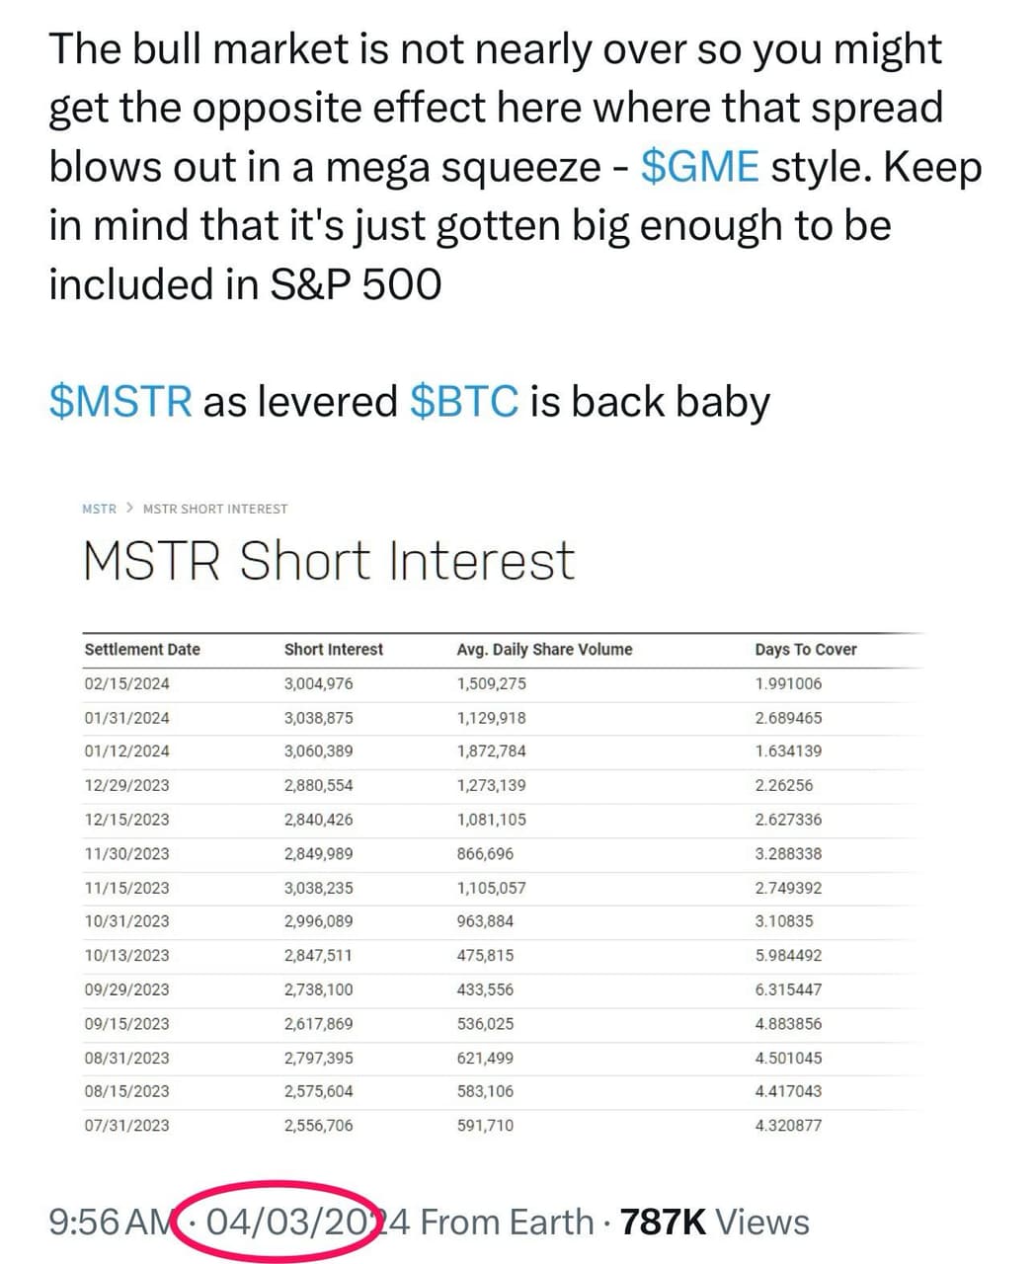
Task: Click the $BTC cashtag link
Action: [x=463, y=402]
